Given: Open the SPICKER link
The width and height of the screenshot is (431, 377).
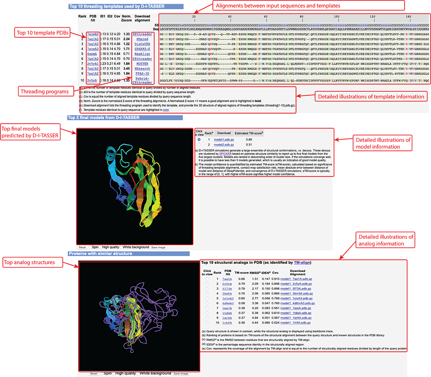Looking at the screenshot, I should [225, 154].
